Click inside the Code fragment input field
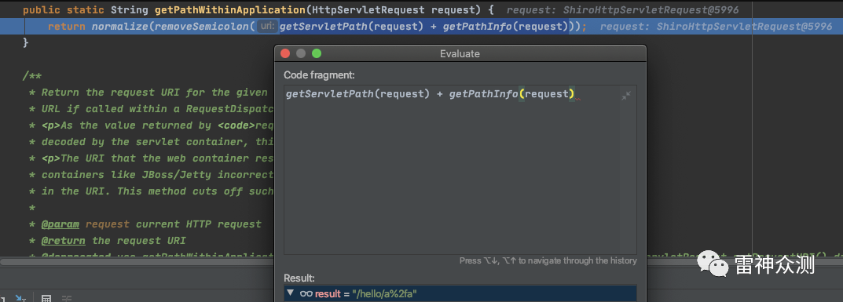 (x=460, y=169)
